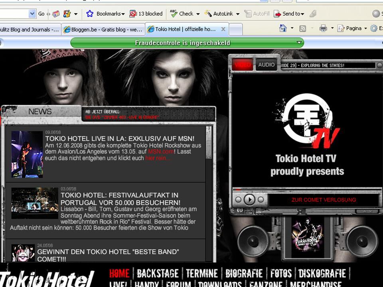Switch to the Bloggen.be Gratis blog tab
Viewport: 383px width, 287px height.
point(103,29)
